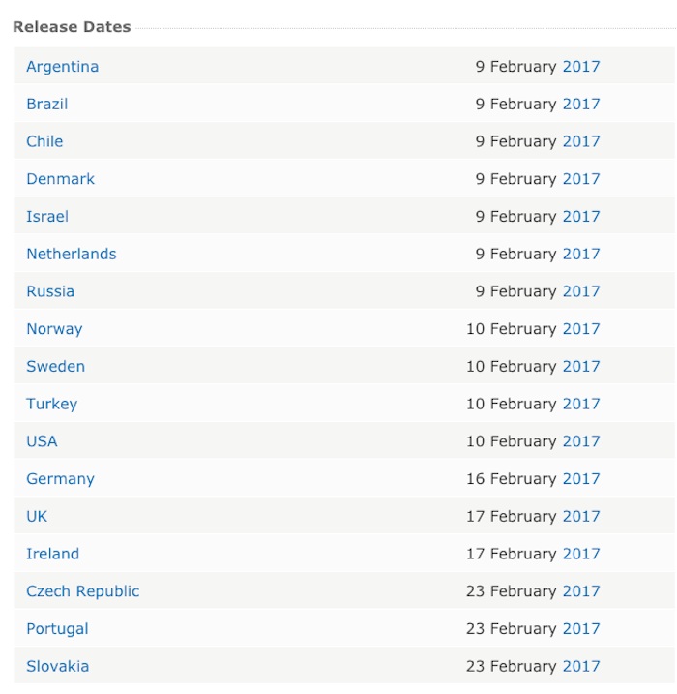This screenshot has width=677, height=694.
Task: Open the Czech Republic link
Action: tap(82, 591)
